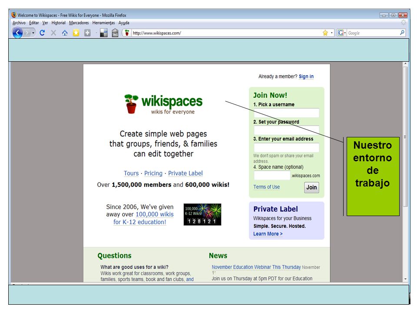Click inside the Google search box
Image resolution: width=417 pixels, height=313 pixels.
tap(373, 33)
